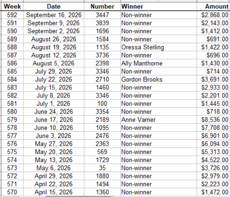This screenshot has width=230, height=197.
Task: Select the number cell containing 100
Action: tap(102, 103)
